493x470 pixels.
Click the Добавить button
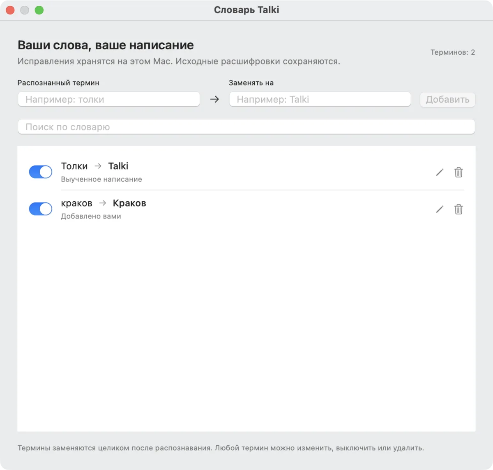[x=447, y=99]
